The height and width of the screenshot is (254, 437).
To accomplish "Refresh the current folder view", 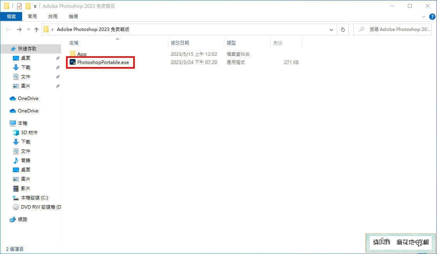I will point(343,29).
